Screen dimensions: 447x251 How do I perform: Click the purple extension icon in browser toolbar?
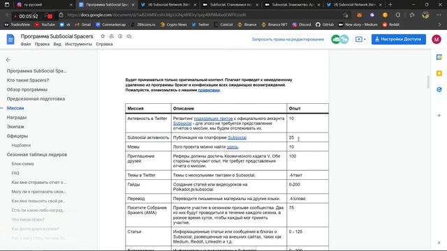[372, 15]
